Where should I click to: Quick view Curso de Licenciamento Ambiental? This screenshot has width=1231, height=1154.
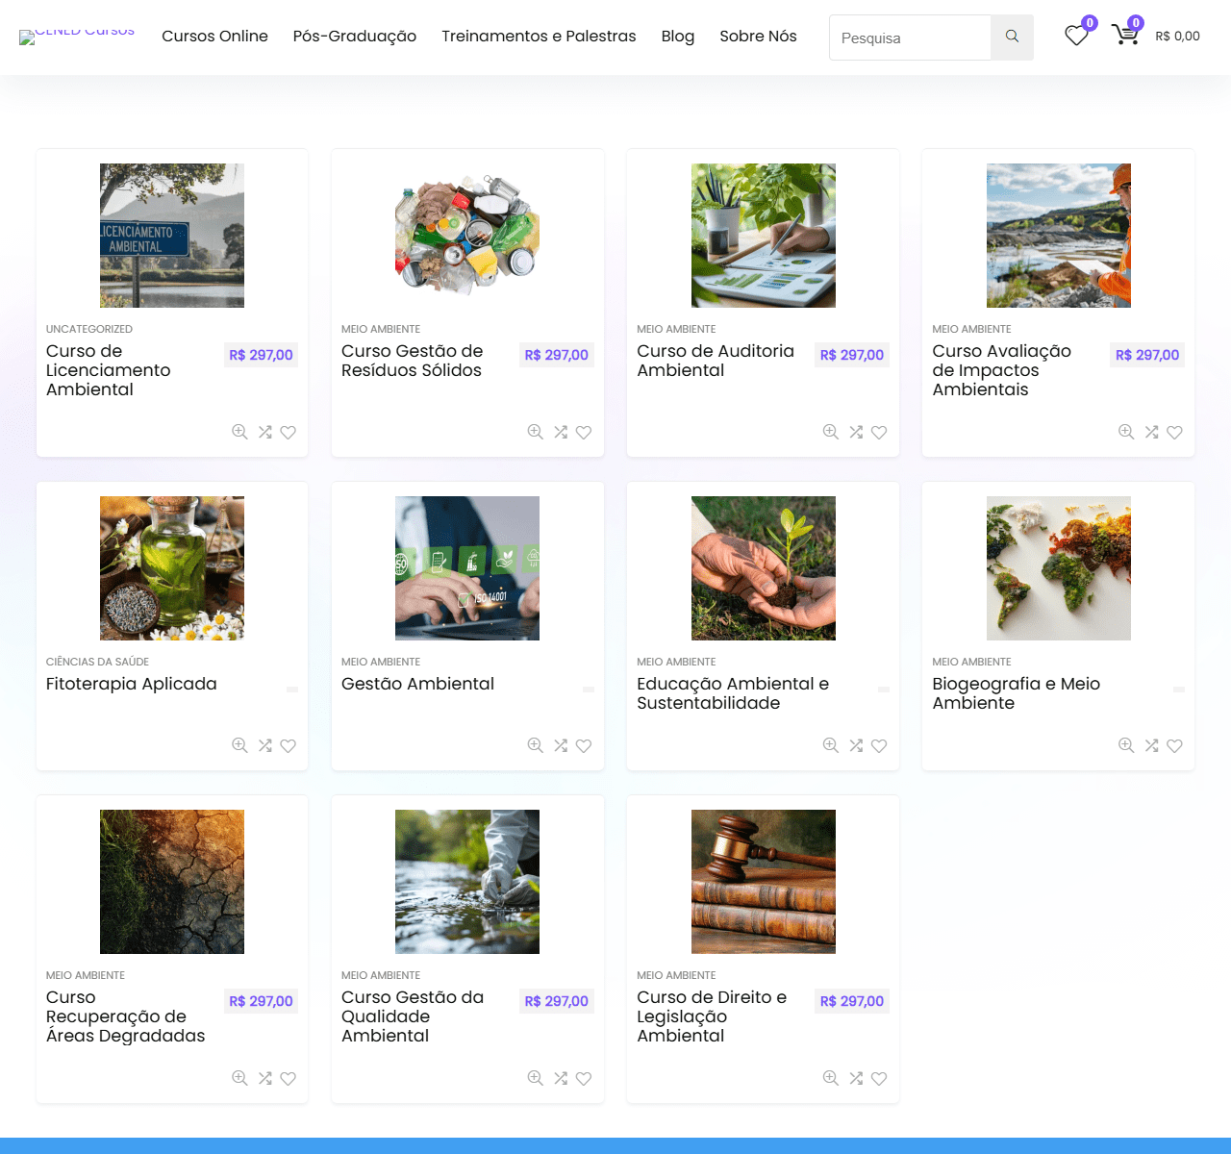pyautogui.click(x=239, y=432)
